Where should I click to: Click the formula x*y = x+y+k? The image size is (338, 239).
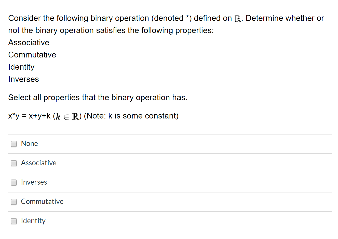pos(29,116)
